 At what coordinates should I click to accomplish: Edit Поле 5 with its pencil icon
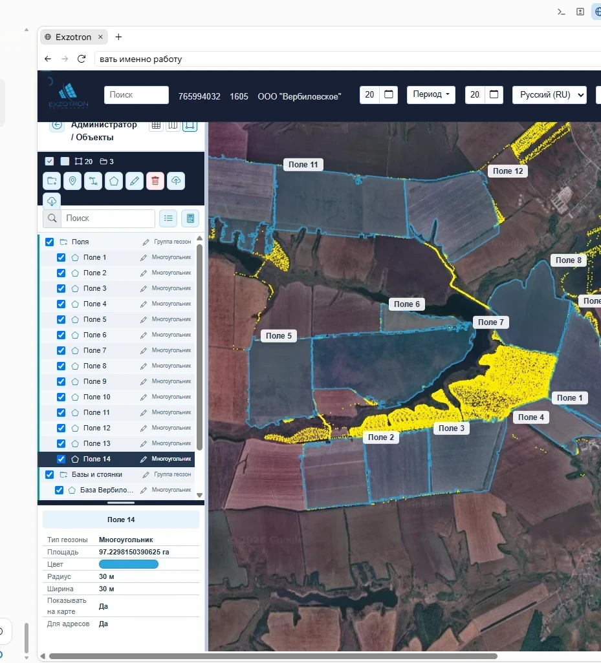click(x=144, y=320)
